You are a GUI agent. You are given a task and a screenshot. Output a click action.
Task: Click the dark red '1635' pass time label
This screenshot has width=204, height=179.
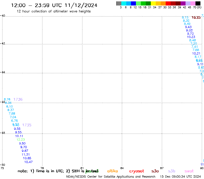[x=196, y=17]
